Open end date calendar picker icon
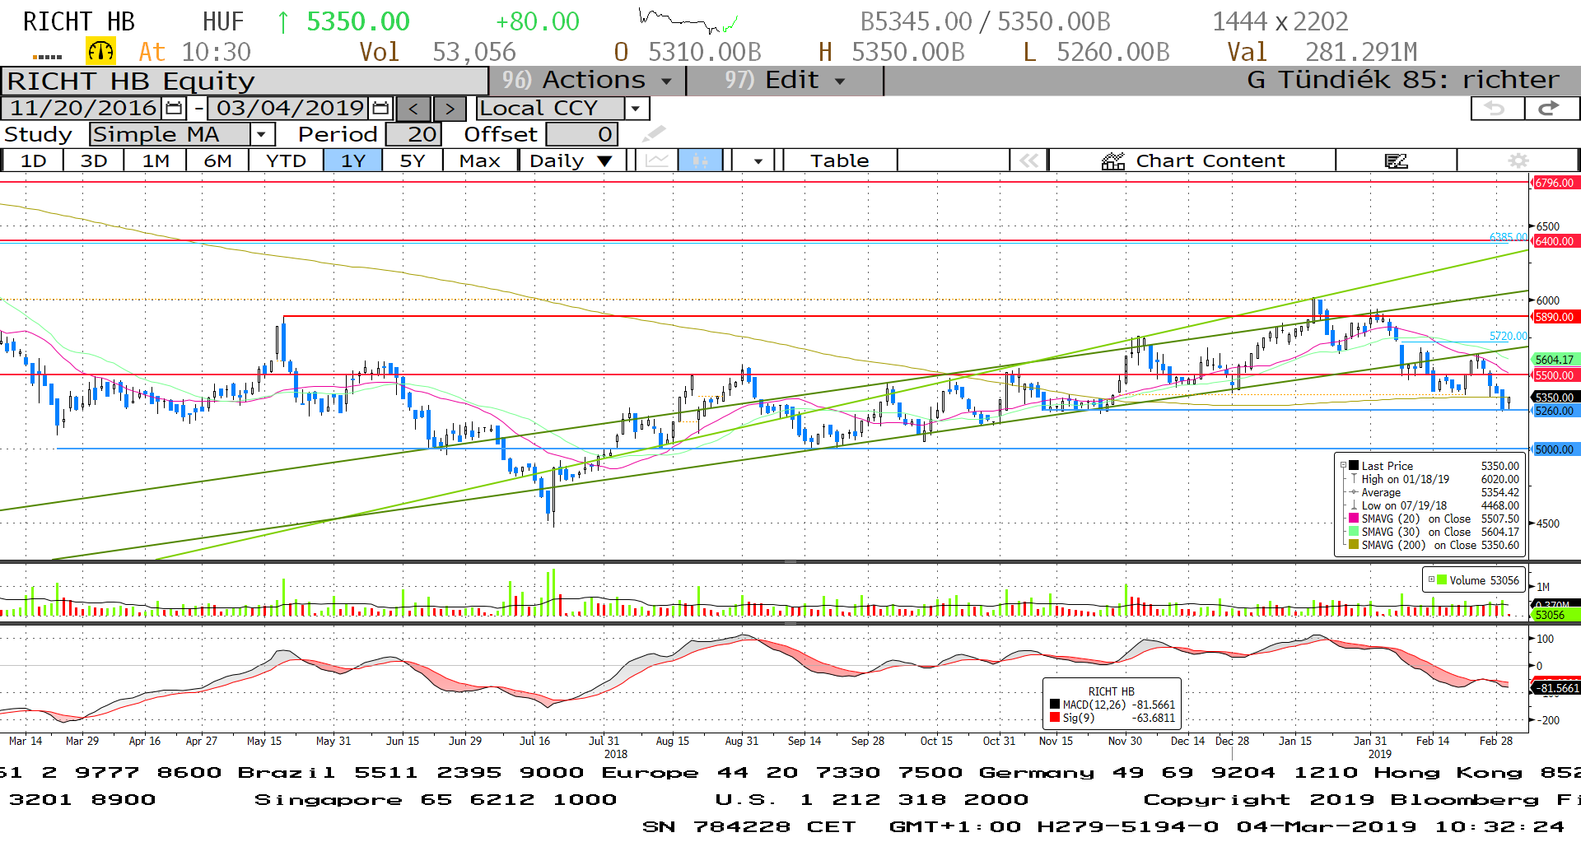The height and width of the screenshot is (856, 1581). pyautogui.click(x=380, y=108)
